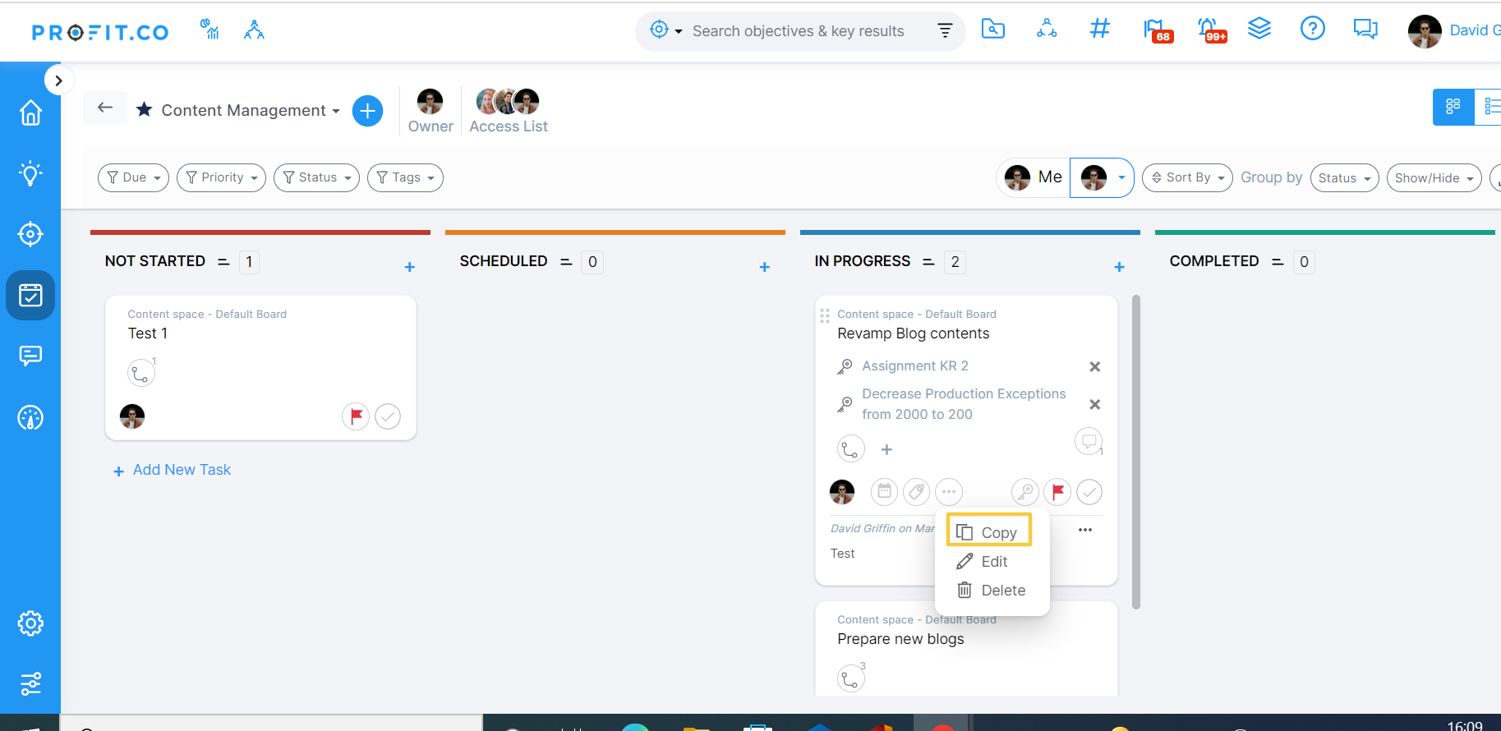Image resolution: width=1501 pixels, height=731 pixels.
Task: Open the Due filter dropdown
Action: tap(133, 177)
